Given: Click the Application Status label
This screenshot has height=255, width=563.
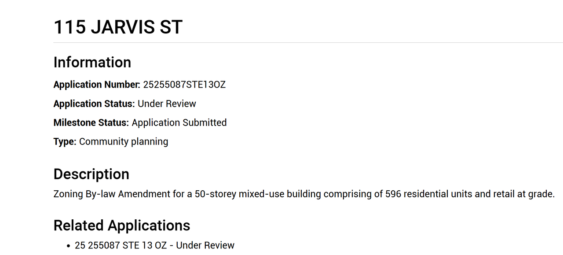Looking at the screenshot, I should [94, 104].
